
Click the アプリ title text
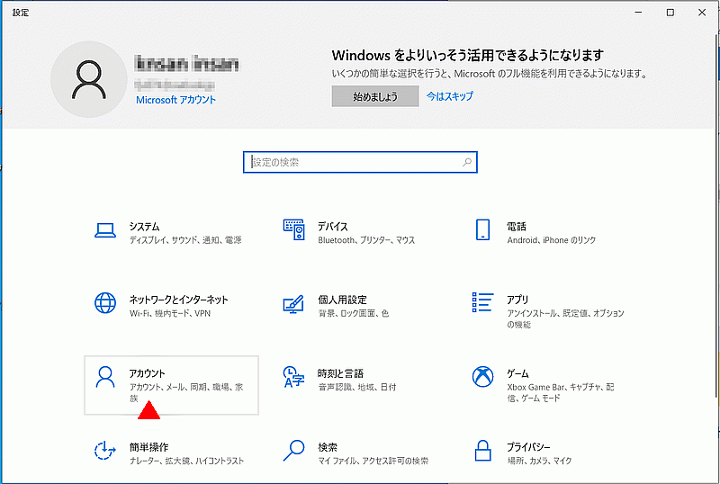517,300
